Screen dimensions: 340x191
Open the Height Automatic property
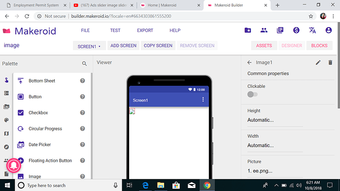275,120
